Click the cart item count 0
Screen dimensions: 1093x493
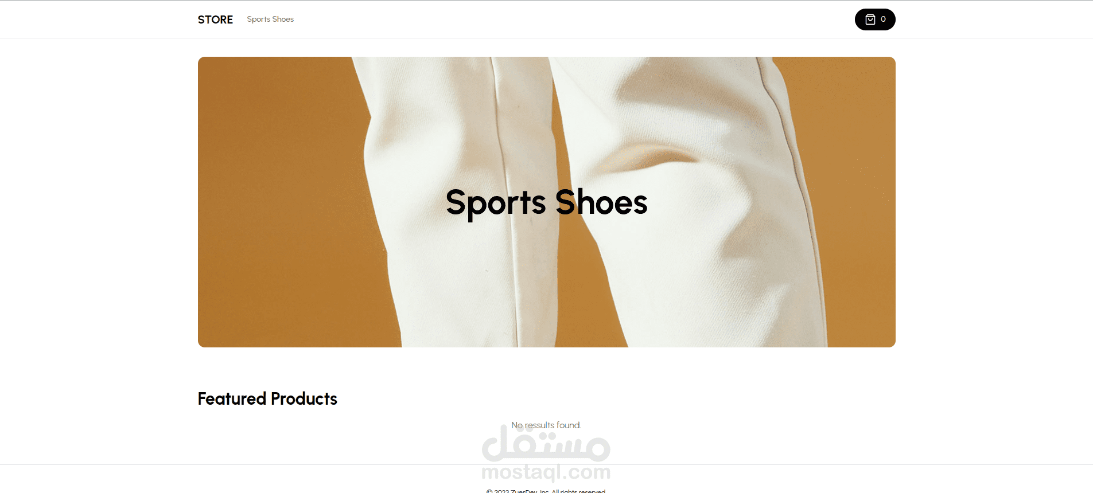tap(883, 19)
